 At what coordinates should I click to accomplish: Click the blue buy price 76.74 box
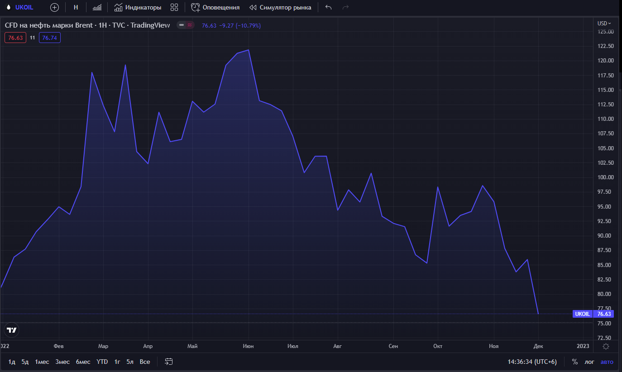(x=50, y=38)
